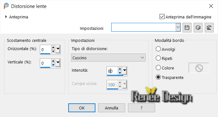Increase Intensità with the up arrow
This screenshot has height=117, width=218.
[120, 69]
